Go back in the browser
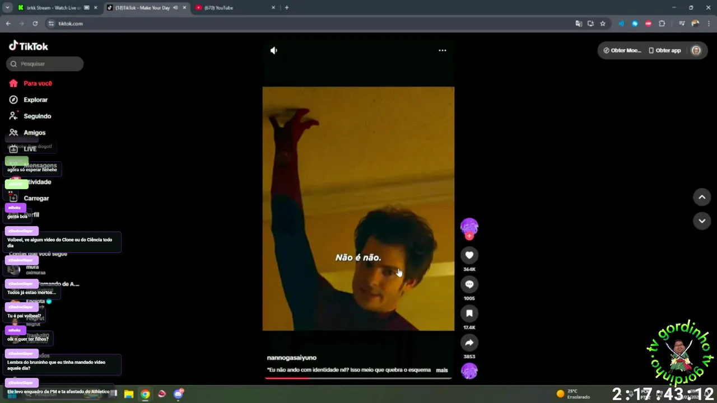 pos(8,24)
